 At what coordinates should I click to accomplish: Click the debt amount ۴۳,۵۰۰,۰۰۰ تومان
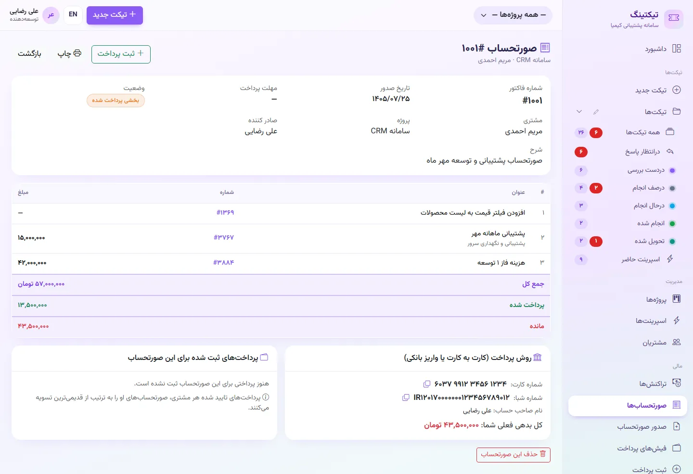pos(451,425)
